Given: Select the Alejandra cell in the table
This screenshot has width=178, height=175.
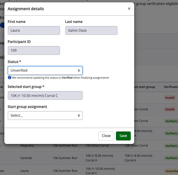Looking at the screenshot, I should point(28,146).
